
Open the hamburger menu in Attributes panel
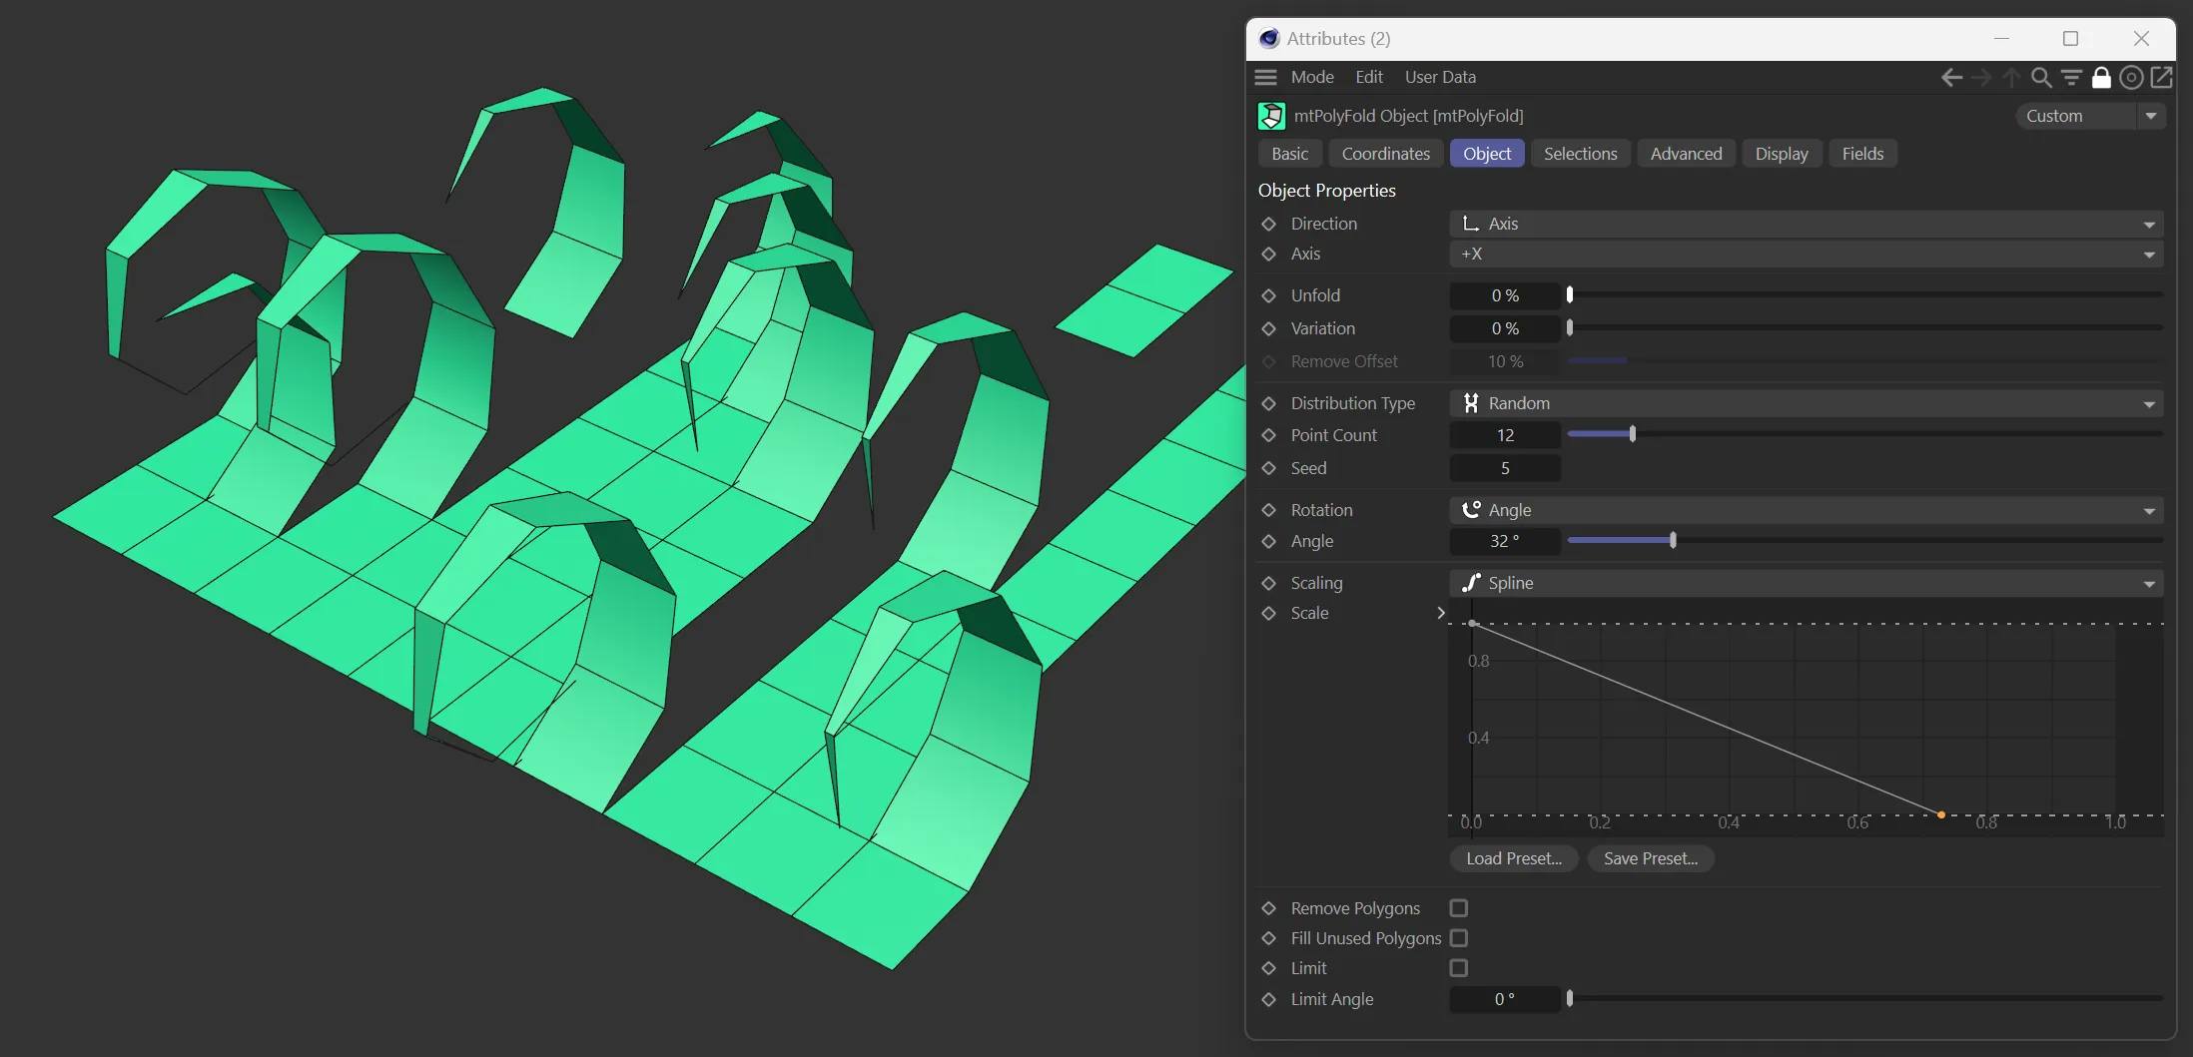(1266, 78)
